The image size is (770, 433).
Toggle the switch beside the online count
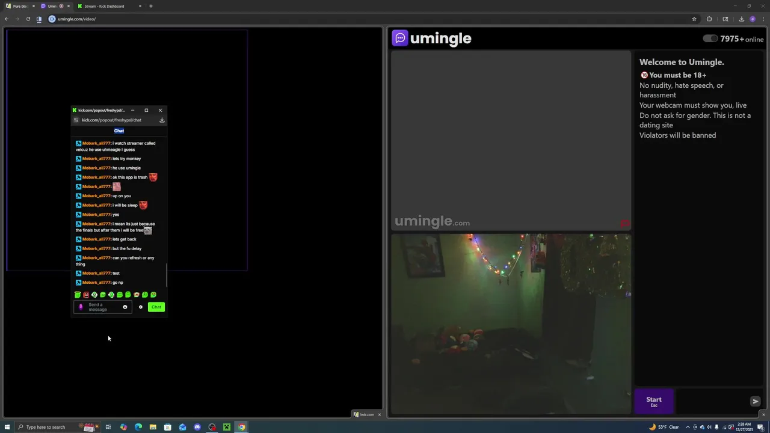[x=710, y=38]
